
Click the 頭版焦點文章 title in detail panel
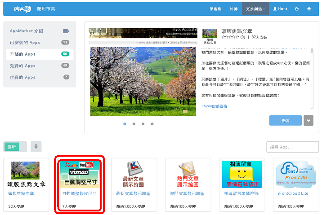pyautogui.click(x=237, y=31)
